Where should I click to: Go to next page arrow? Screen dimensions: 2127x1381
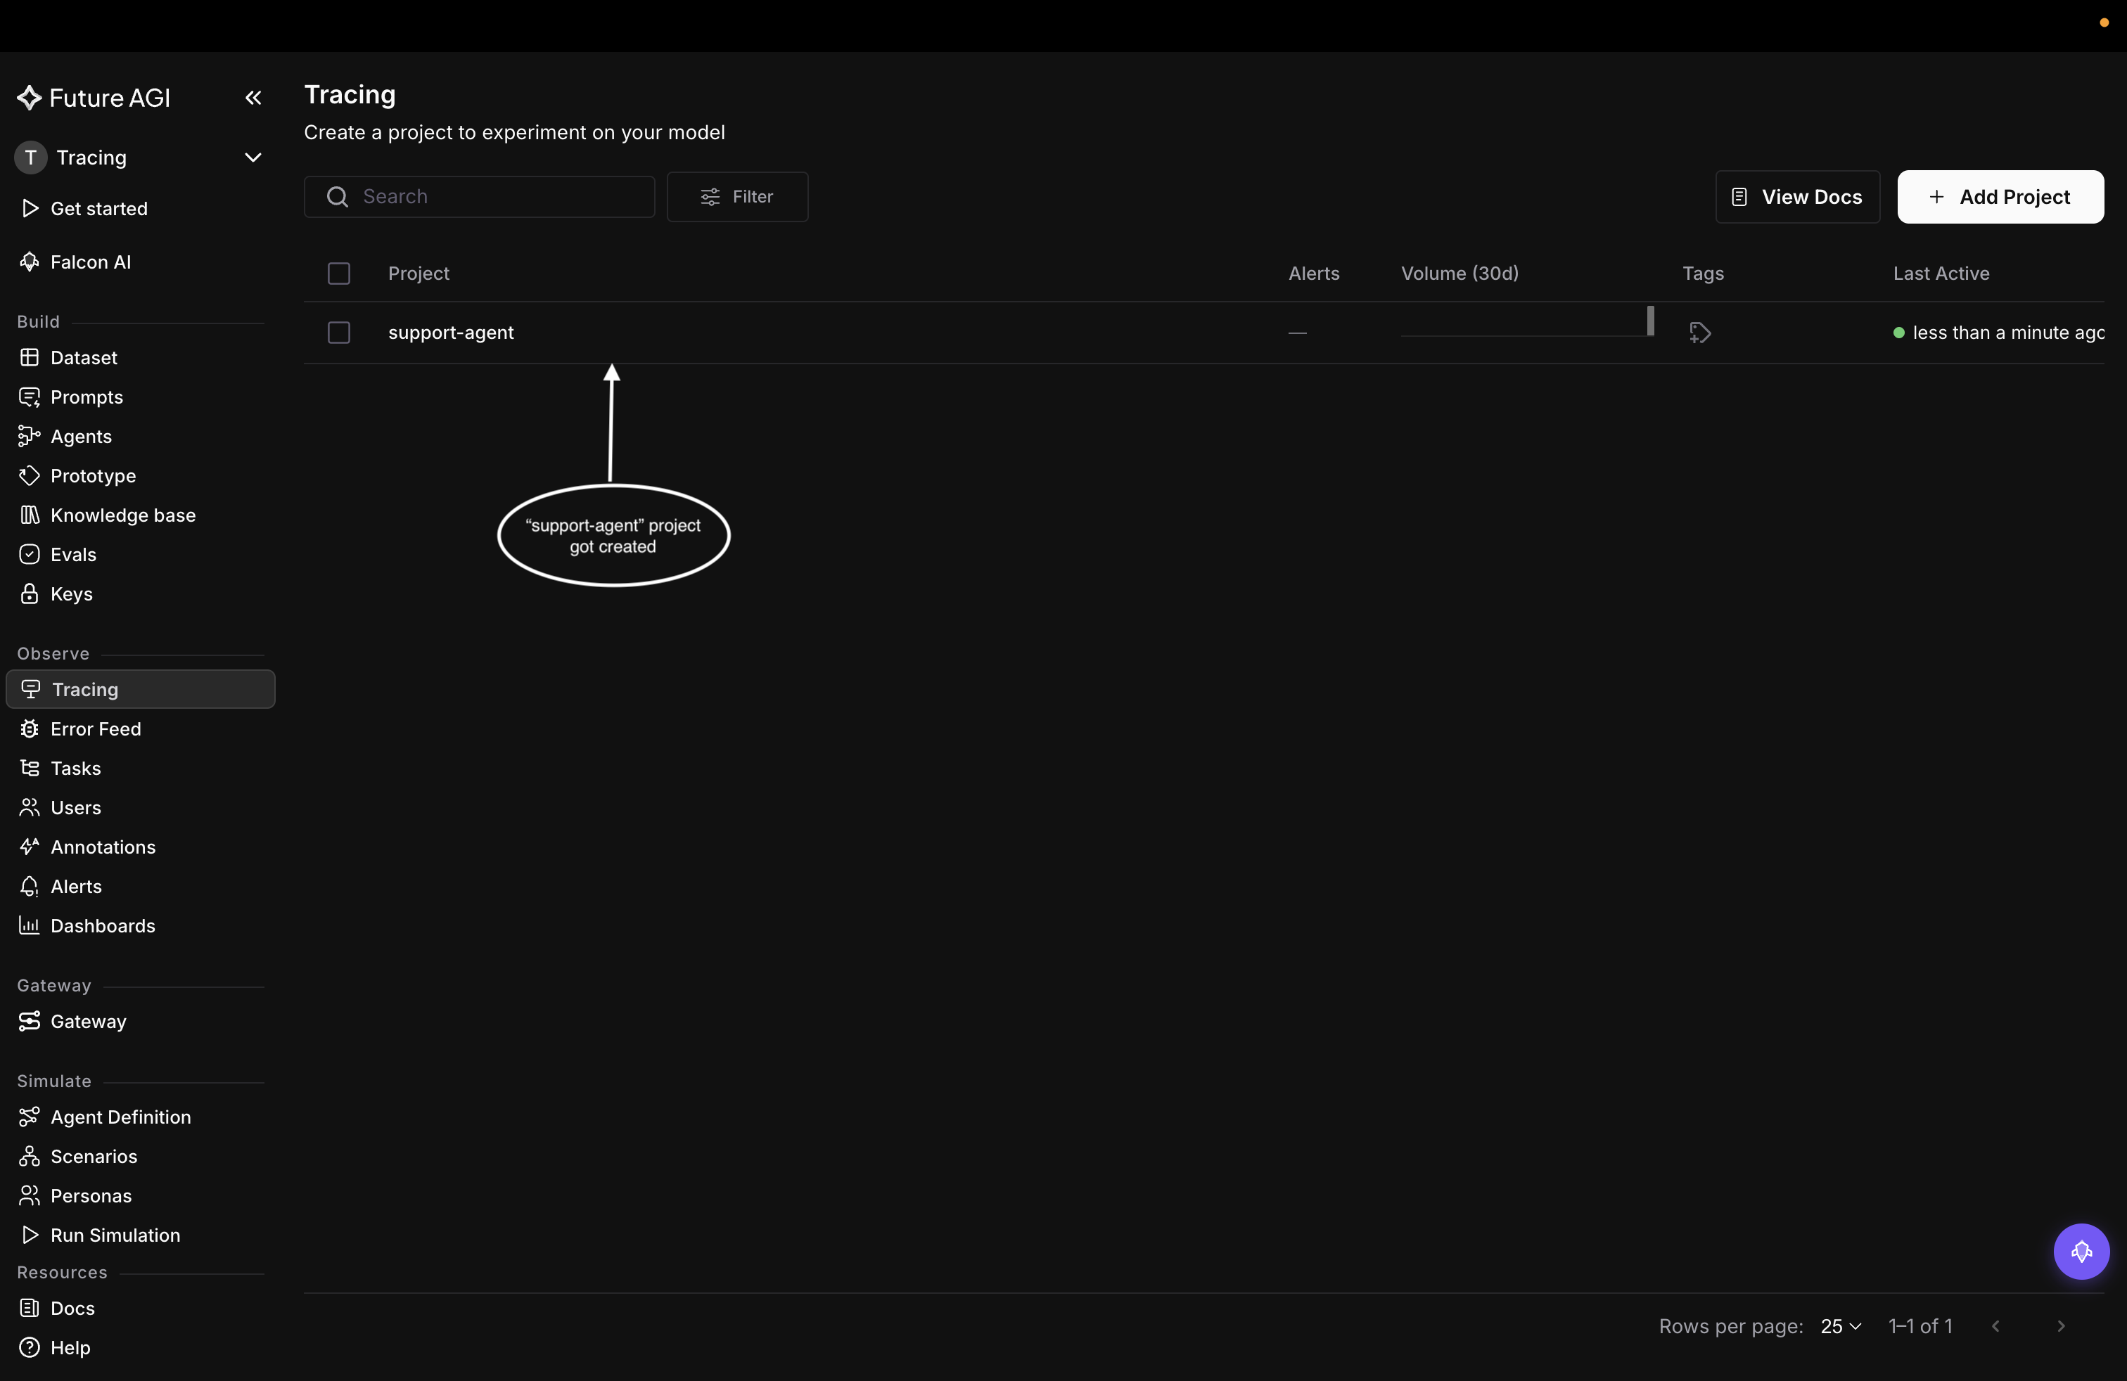pyautogui.click(x=2061, y=1325)
